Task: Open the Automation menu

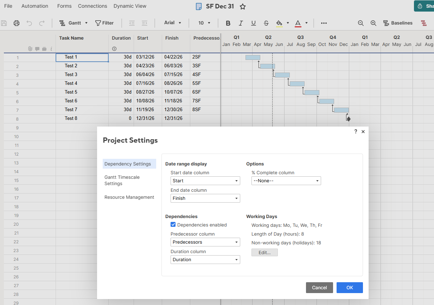Action: click(x=35, y=6)
